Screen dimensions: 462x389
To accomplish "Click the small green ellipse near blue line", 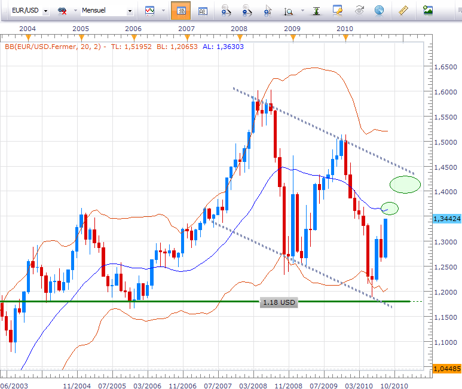I will 390,209.
